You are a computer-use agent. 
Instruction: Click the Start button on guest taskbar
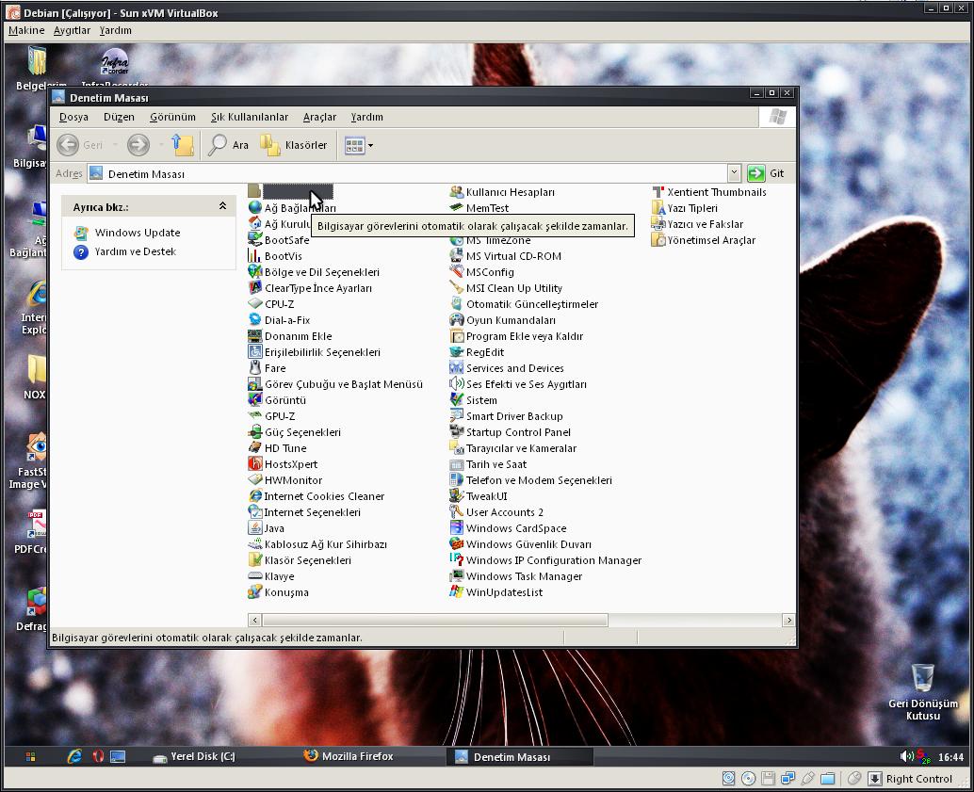30,756
